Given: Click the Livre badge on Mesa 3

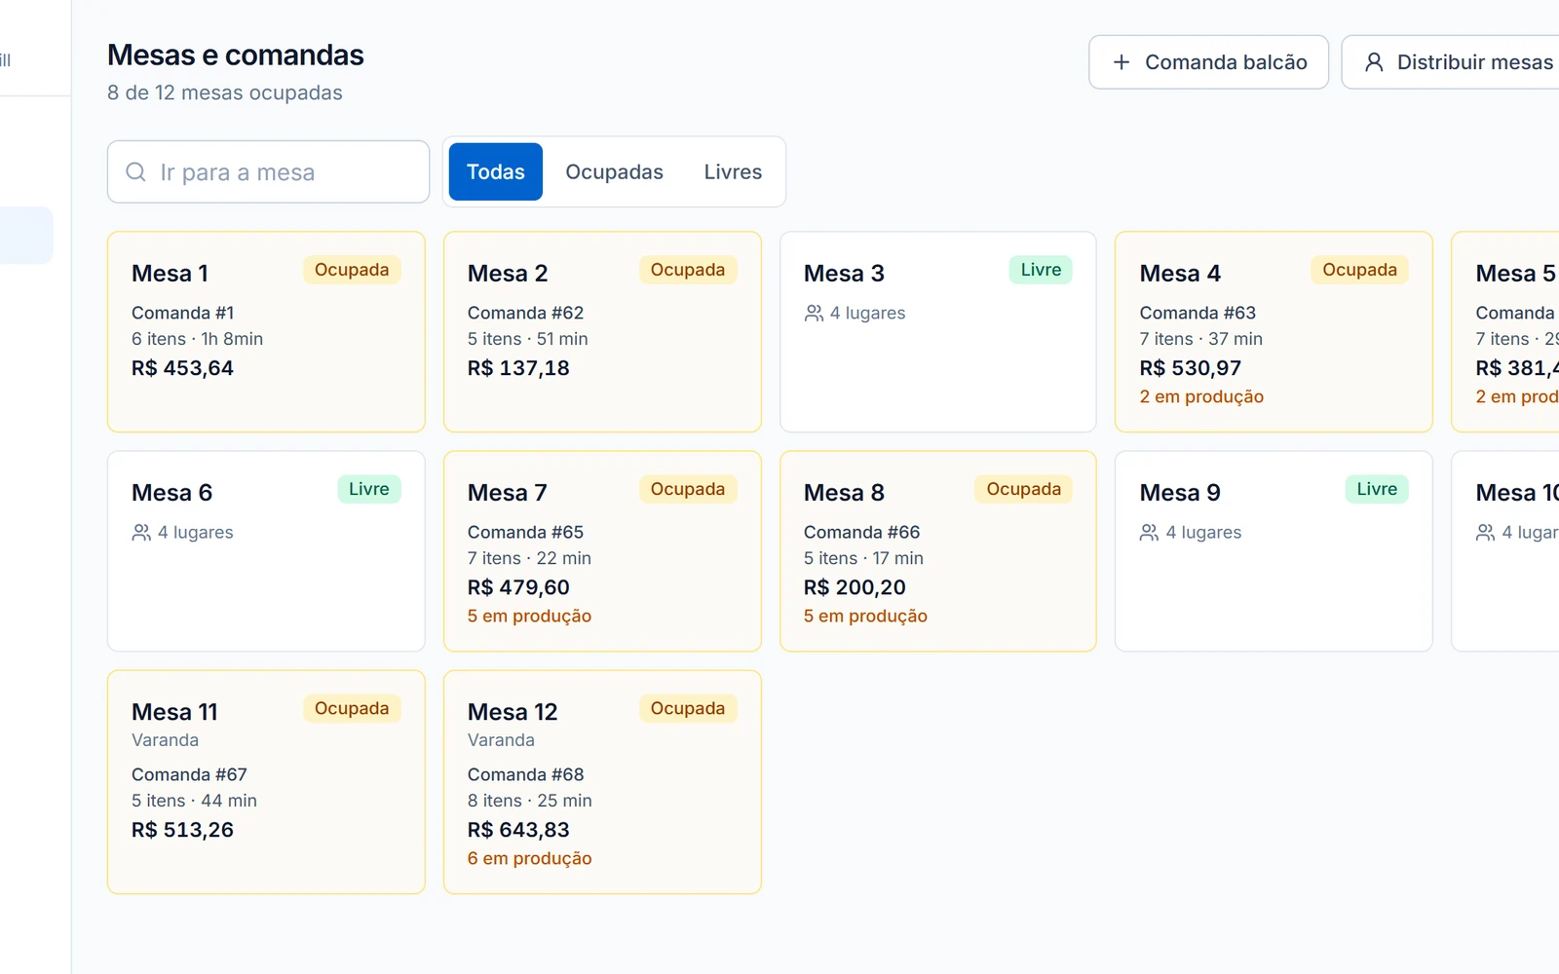Looking at the screenshot, I should point(1041,270).
